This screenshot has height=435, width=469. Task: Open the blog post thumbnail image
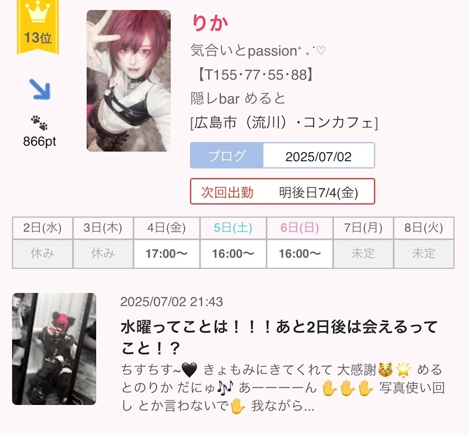click(x=54, y=349)
